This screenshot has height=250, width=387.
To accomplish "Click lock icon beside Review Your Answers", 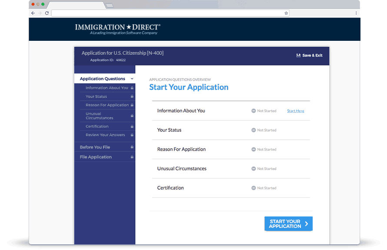I will click(x=132, y=135).
